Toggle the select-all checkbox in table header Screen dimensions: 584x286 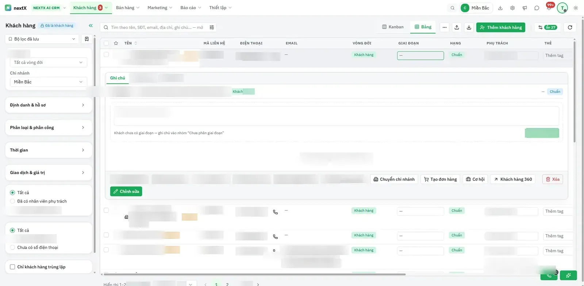(106, 43)
